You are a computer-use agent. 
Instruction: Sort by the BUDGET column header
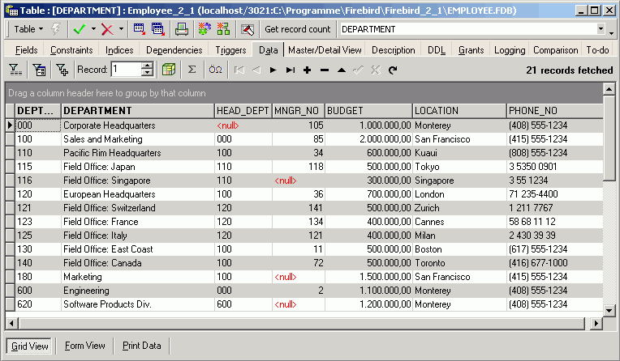(368, 110)
